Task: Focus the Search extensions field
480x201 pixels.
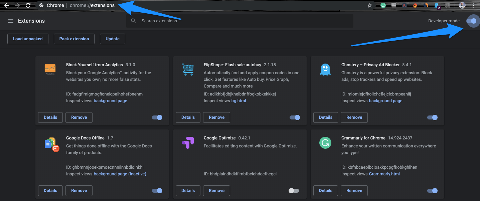Action: point(240,21)
